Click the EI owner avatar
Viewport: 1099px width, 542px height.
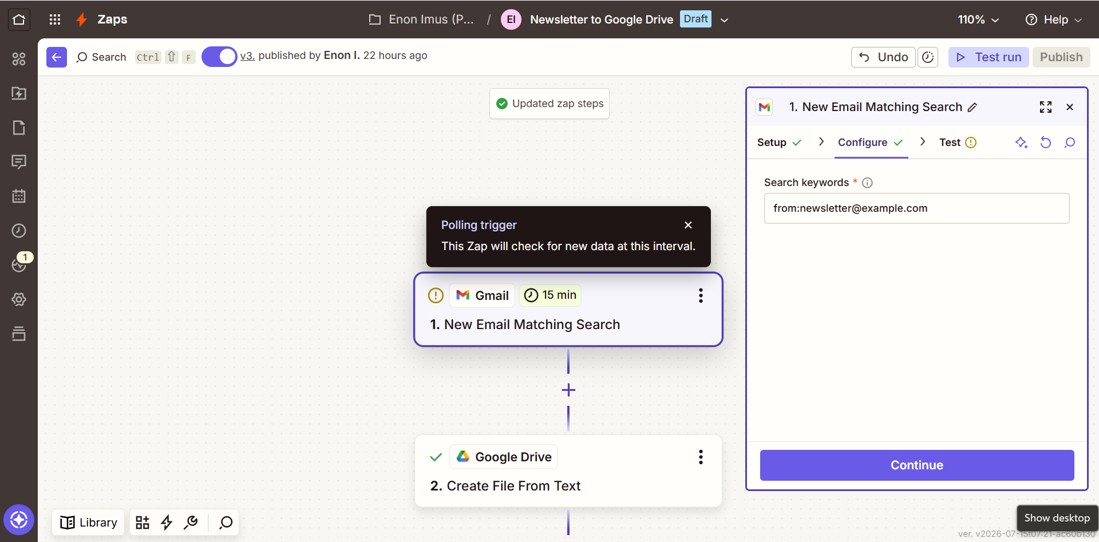tap(511, 19)
